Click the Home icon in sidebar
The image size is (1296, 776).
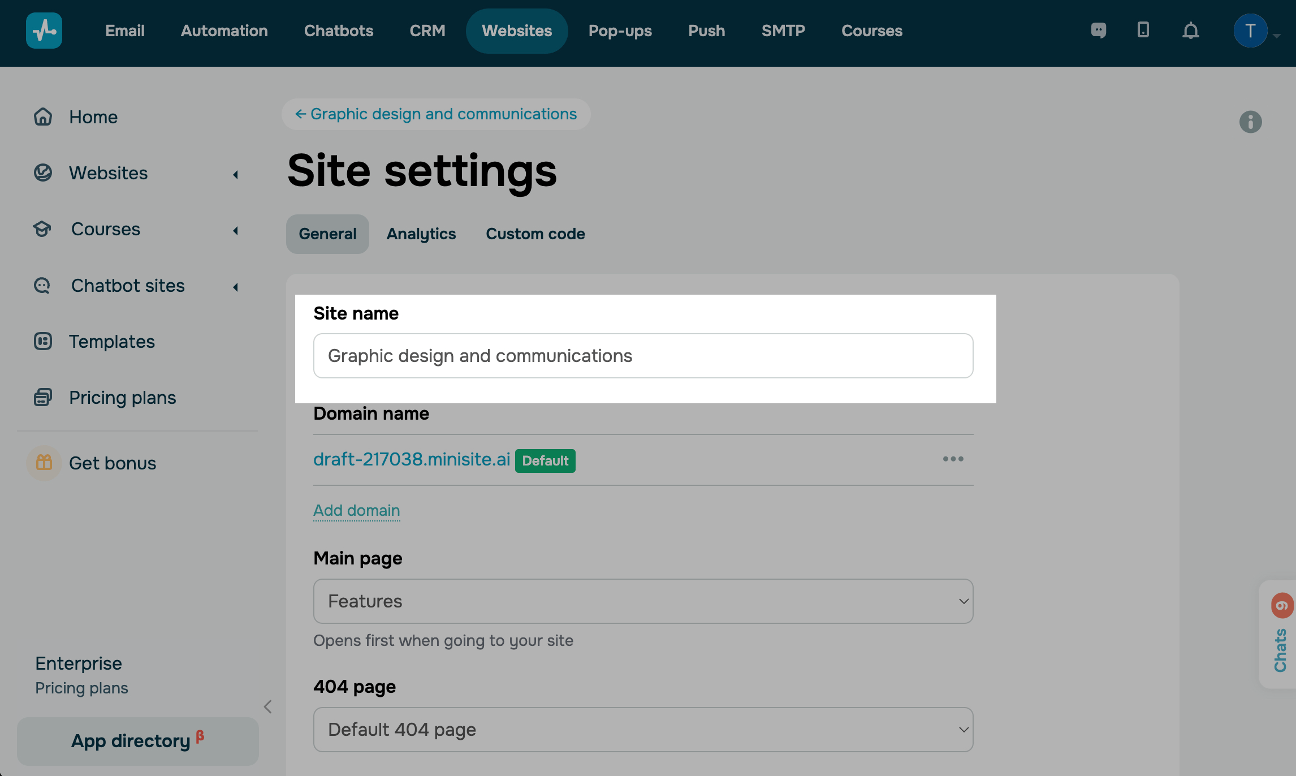pos(43,117)
